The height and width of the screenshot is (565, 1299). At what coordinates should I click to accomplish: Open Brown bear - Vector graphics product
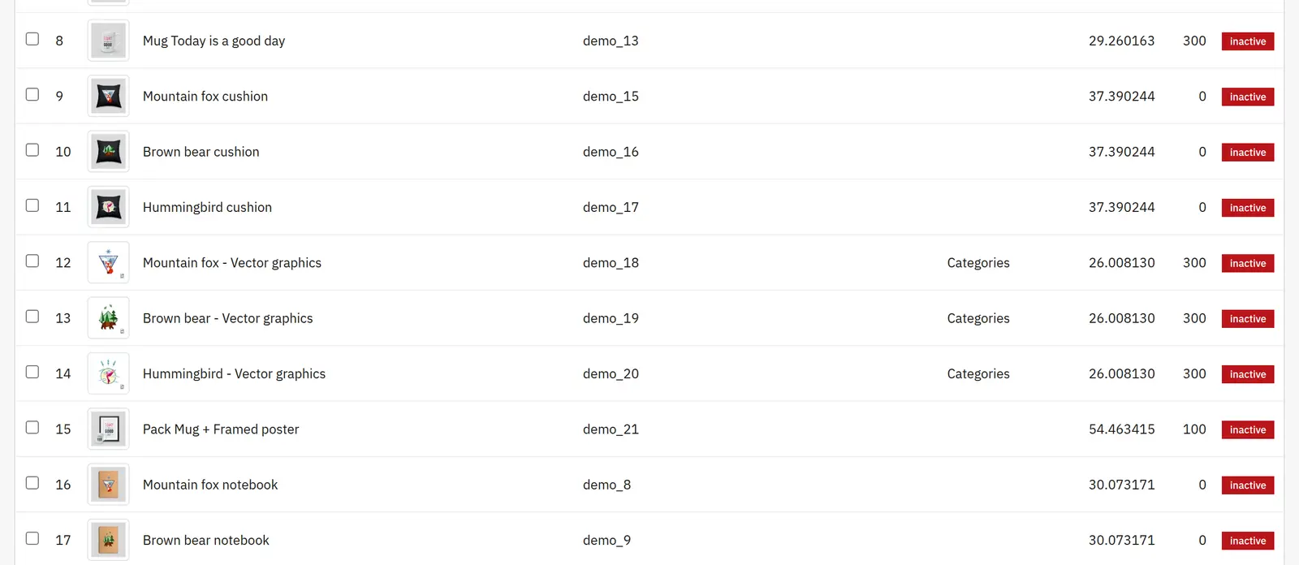coord(227,318)
